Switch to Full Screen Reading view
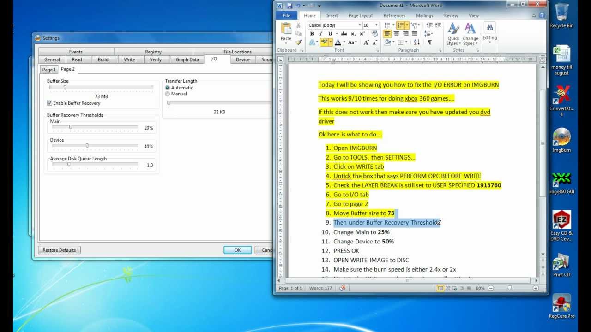 tap(448, 288)
